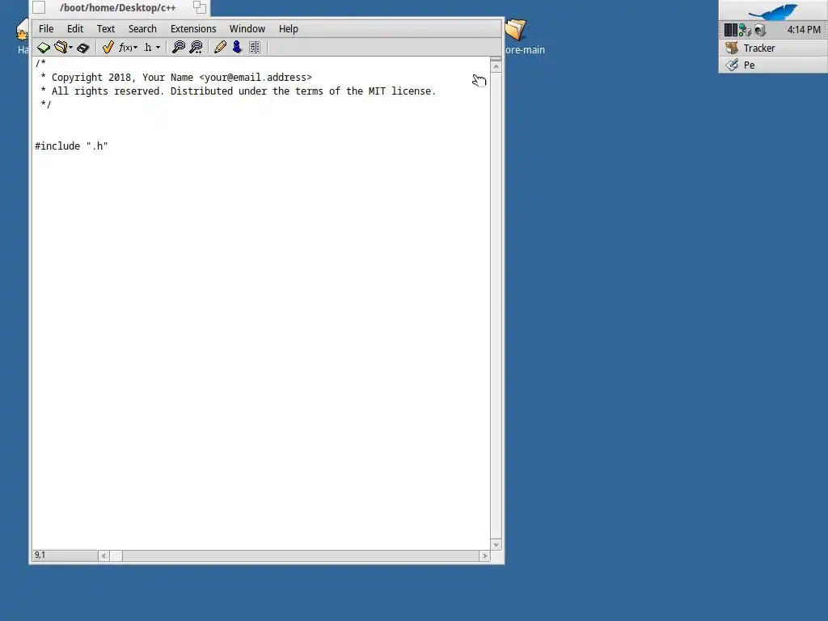Open the Edit menu
The image size is (828, 621).
click(75, 28)
